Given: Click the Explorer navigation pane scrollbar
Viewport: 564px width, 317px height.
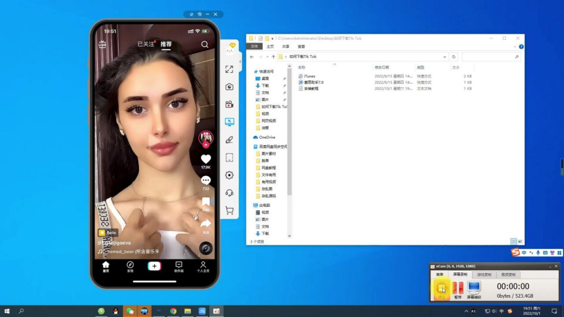Looking at the screenshot, I should [x=290, y=143].
